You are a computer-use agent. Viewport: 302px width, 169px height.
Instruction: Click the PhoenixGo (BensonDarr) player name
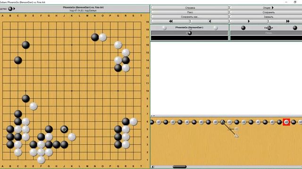point(189,28)
